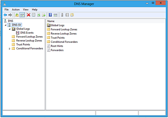168x118 pixels.
Task: Collapse the Global Logs tree node
Action: pyautogui.click(x=10, y=29)
